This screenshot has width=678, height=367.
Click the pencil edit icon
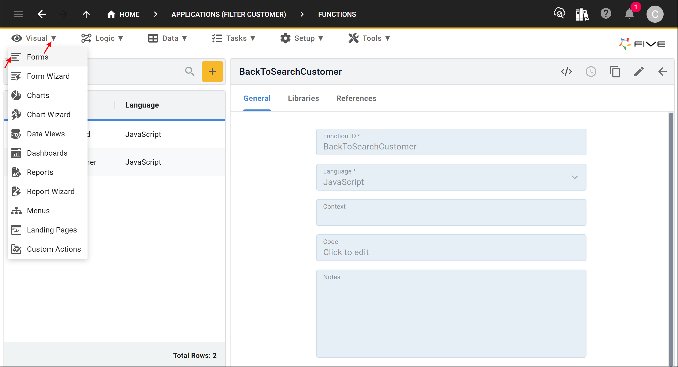point(639,72)
